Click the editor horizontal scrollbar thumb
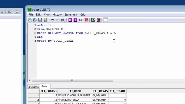This screenshot has height=104, width=185. (72, 80)
